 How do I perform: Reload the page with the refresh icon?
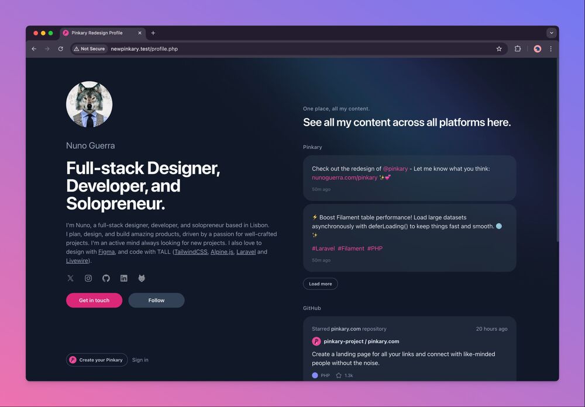pos(60,49)
